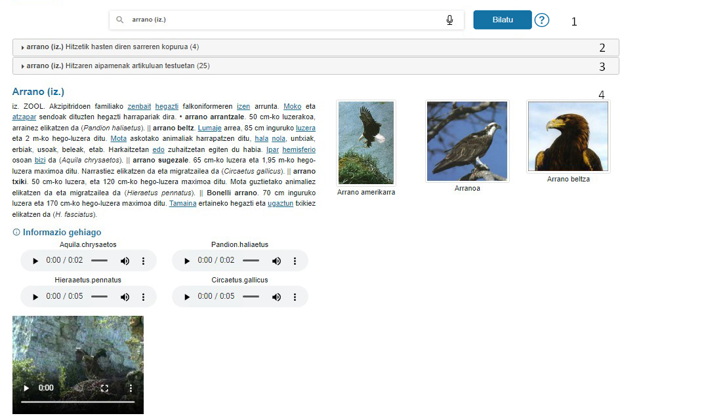This screenshot has height=420, width=706.
Task: Expand arrano mentions in article texts (25)
Action: (x=118, y=66)
